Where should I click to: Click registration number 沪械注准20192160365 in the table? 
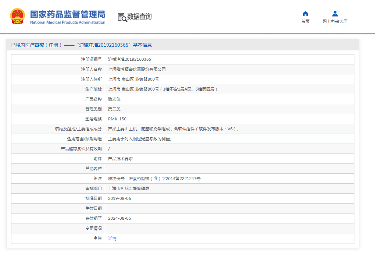pos(129,59)
